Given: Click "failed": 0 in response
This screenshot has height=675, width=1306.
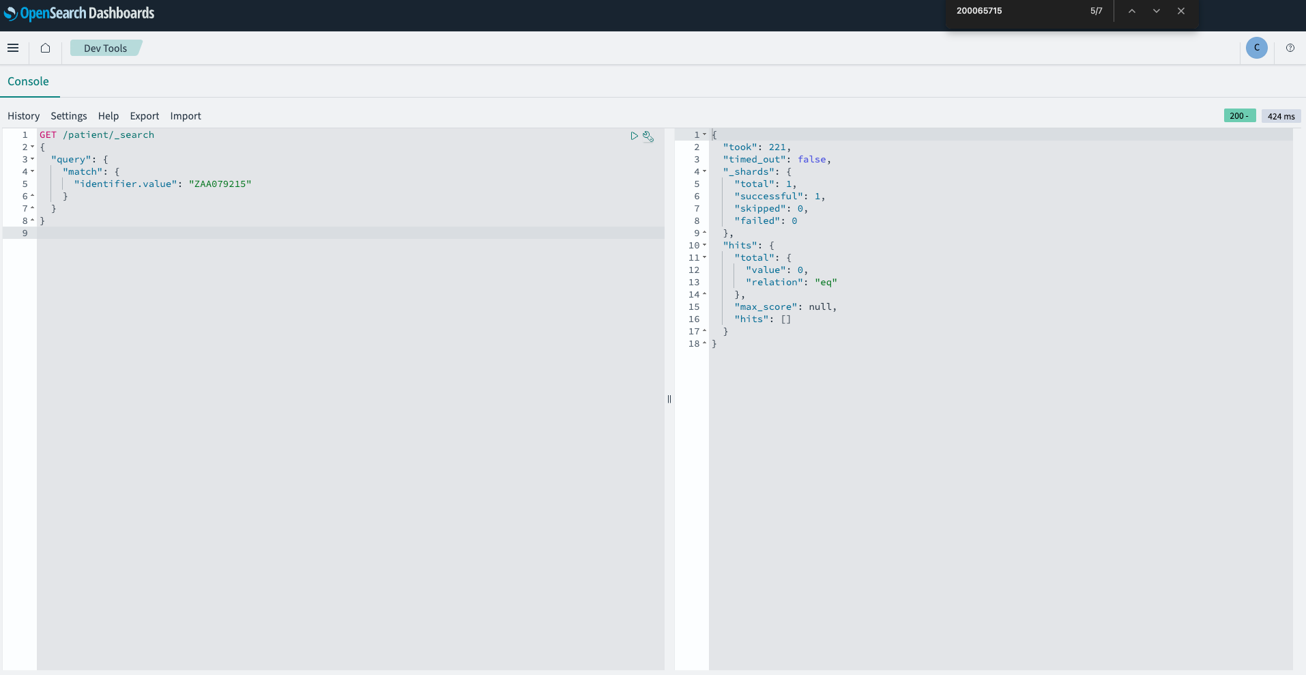Looking at the screenshot, I should click(x=766, y=221).
